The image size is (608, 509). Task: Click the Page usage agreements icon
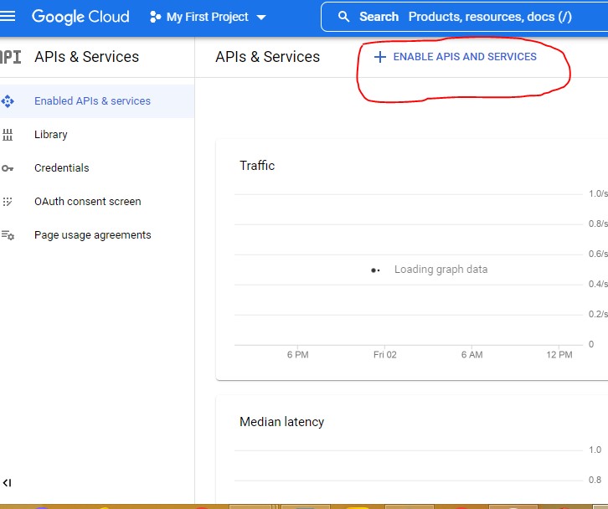pos(8,235)
